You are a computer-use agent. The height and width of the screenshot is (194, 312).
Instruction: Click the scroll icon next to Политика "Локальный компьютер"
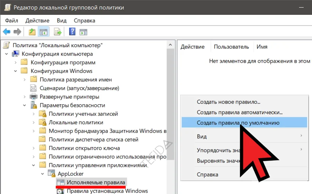(6, 45)
